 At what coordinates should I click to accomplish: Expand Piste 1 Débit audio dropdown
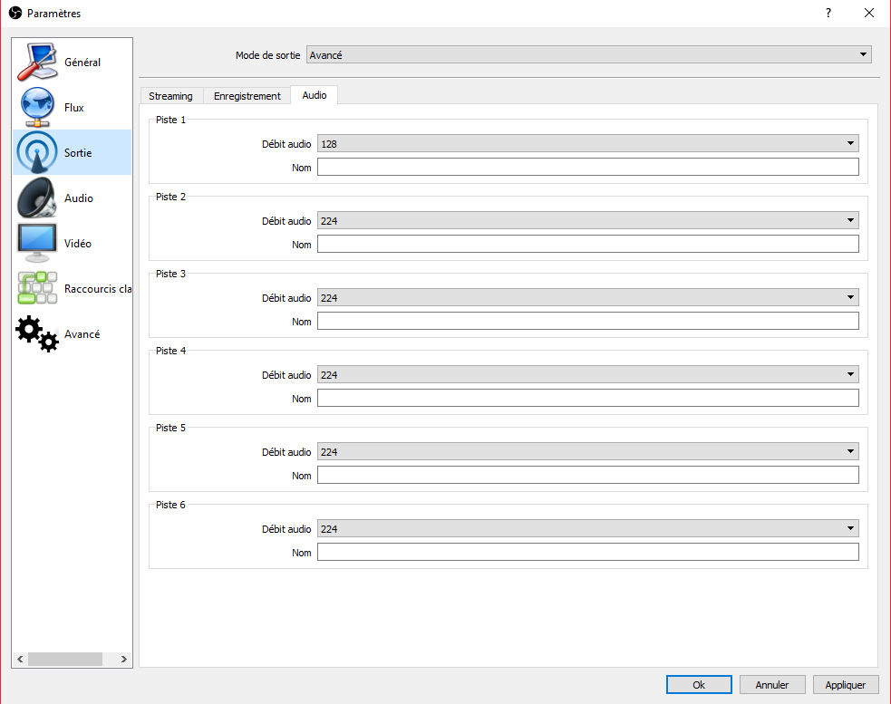[x=587, y=144]
